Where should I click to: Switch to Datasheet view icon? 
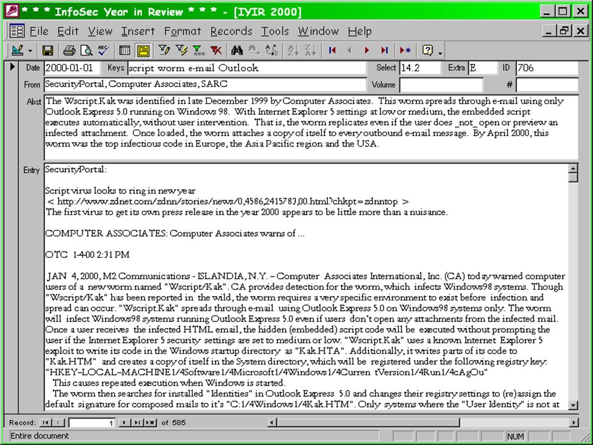(125, 50)
